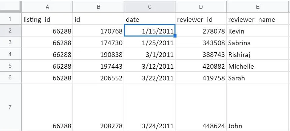Select reviewer_id cell 343508
290x131 pixels.
point(201,42)
